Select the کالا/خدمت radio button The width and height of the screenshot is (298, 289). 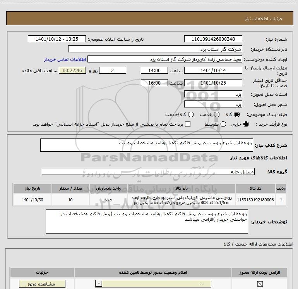tap(191, 114)
